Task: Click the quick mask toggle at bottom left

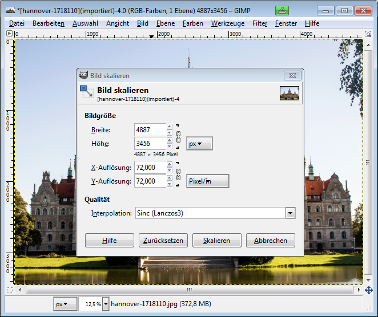Action: pyautogui.click(x=9, y=290)
